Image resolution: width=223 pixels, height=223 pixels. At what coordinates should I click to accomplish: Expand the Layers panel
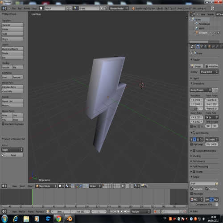coord(195,78)
